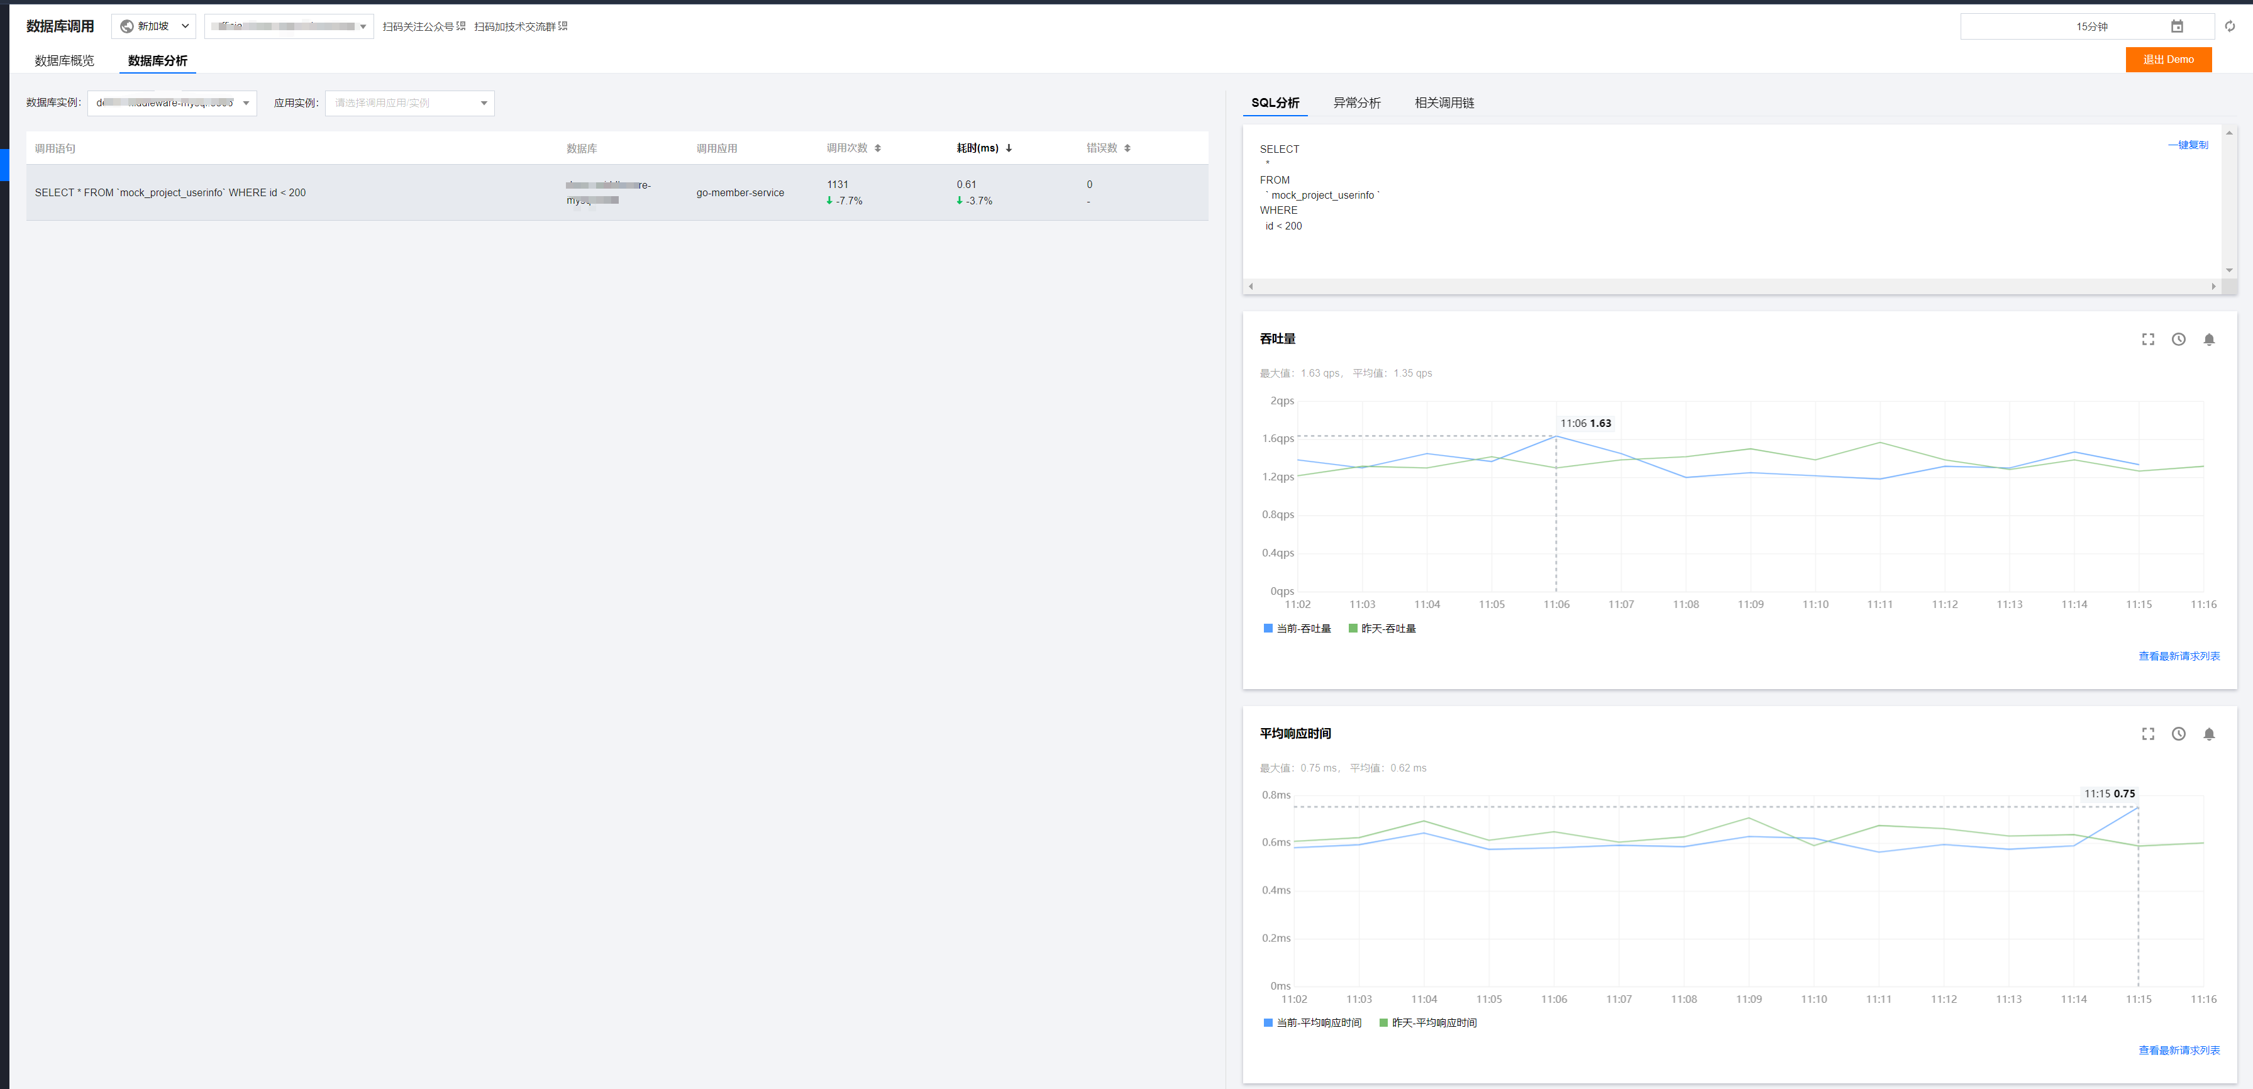Switch to the 异常分析 tab
The width and height of the screenshot is (2253, 1089).
click(1356, 102)
